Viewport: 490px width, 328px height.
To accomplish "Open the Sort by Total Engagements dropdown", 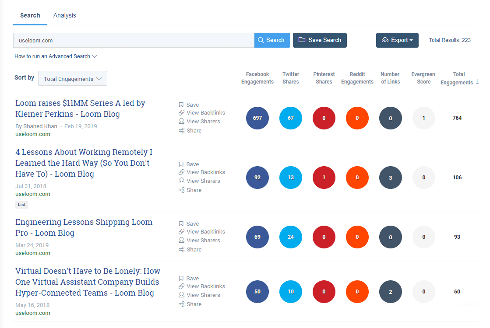I will (x=73, y=79).
